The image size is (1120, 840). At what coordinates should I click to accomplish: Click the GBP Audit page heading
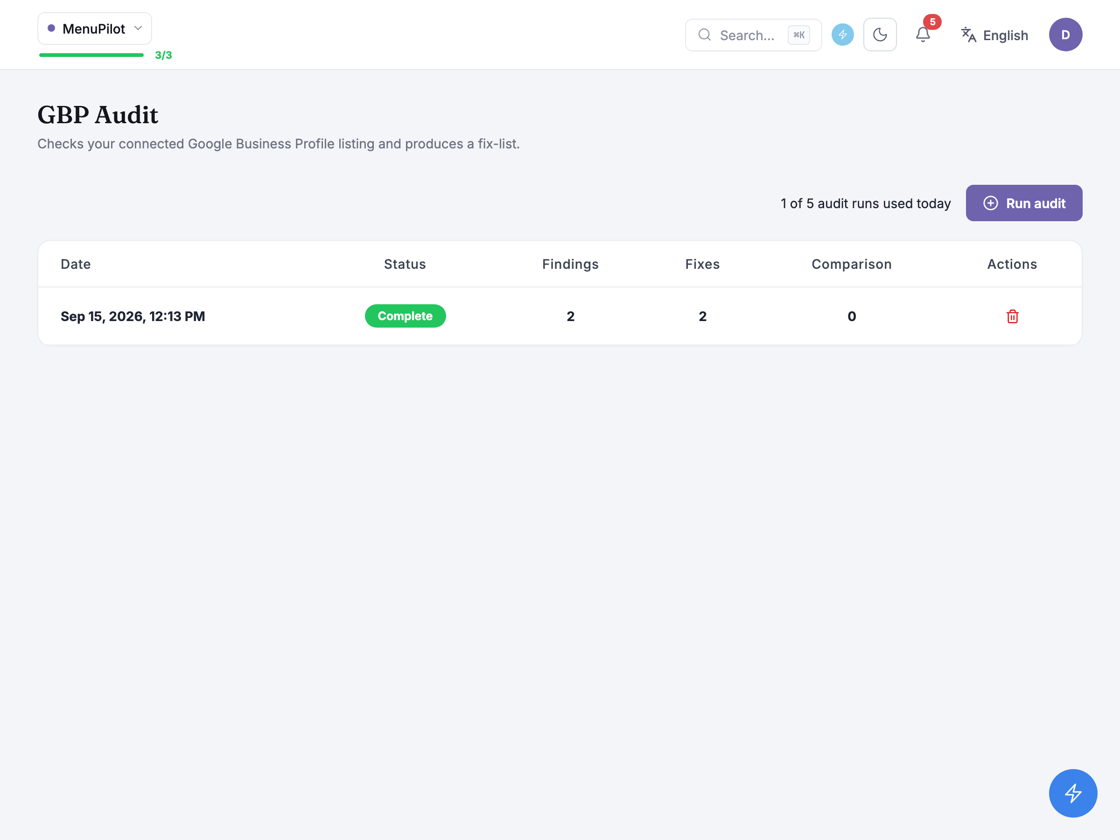98,115
